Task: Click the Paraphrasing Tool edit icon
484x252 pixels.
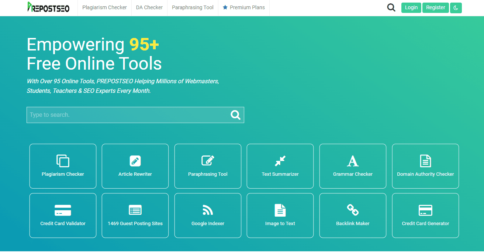Action: click(x=208, y=161)
